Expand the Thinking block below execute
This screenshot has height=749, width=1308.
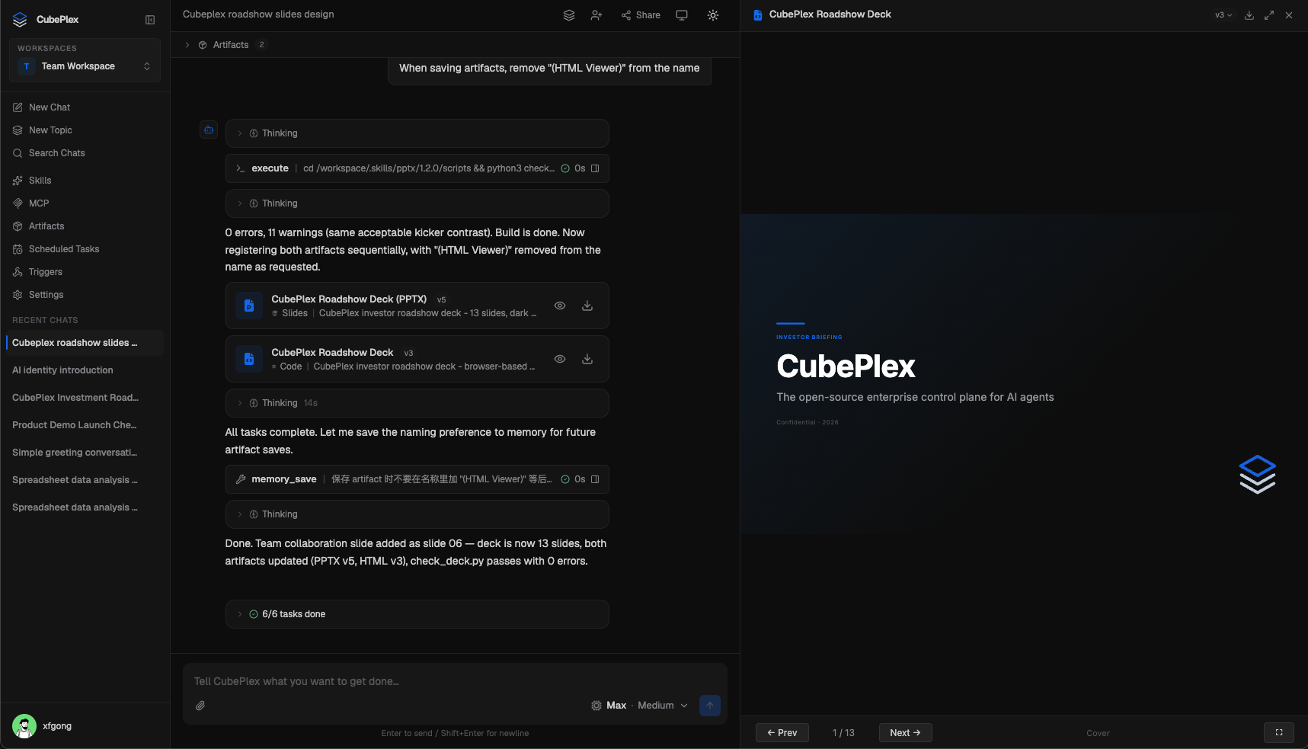pyautogui.click(x=417, y=203)
